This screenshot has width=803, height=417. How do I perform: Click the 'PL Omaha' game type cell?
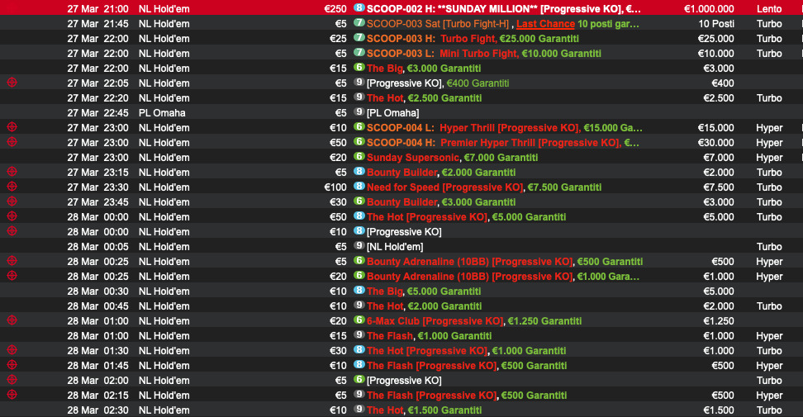[162, 113]
